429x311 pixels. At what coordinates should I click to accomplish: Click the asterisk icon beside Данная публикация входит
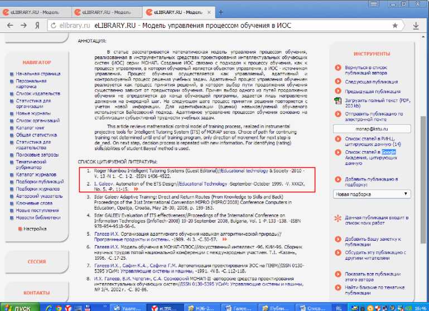pyautogui.click(x=338, y=218)
